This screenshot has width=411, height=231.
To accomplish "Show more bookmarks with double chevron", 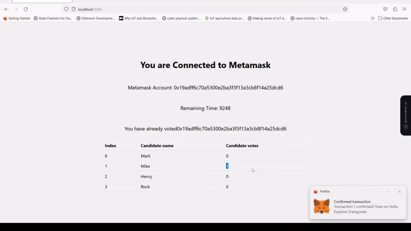I will pos(372,18).
